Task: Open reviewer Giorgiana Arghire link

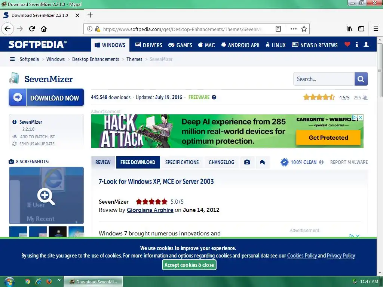Action: pos(150,210)
